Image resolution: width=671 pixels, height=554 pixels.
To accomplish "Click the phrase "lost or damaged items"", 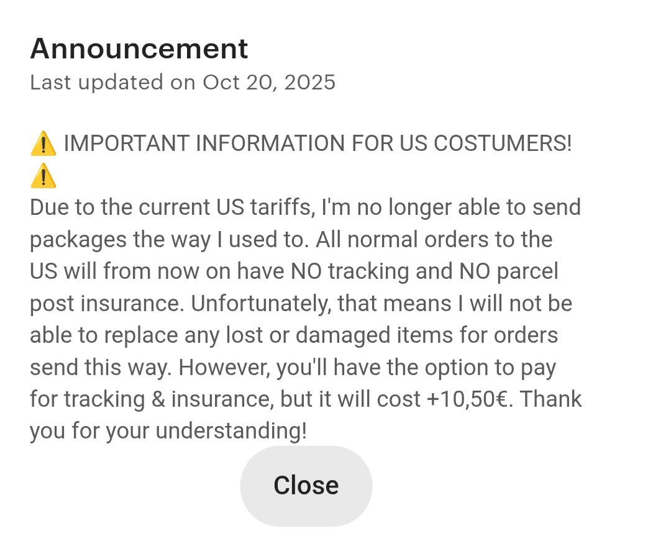I will point(338,335).
